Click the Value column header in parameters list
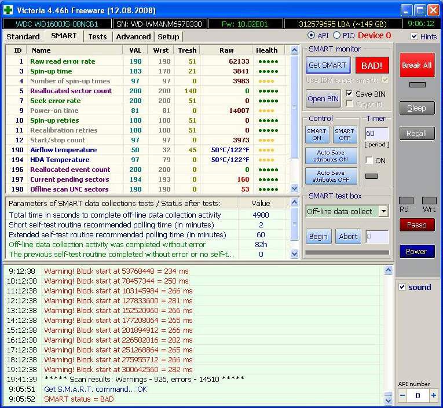443x408 pixels. point(261,203)
